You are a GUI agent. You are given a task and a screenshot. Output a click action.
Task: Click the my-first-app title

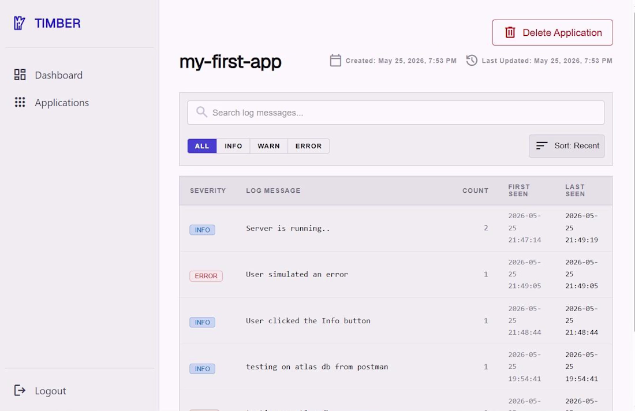(230, 62)
